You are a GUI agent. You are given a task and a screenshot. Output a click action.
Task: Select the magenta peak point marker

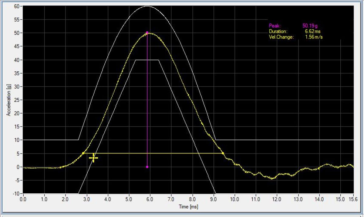[147, 32]
